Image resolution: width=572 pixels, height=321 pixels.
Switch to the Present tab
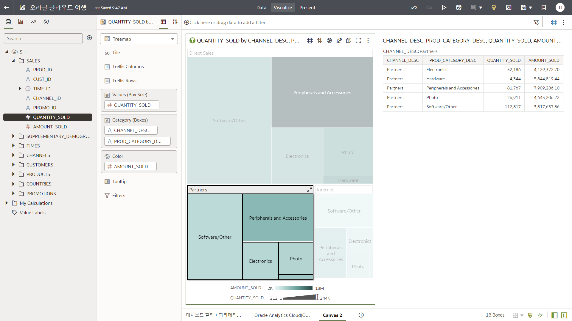tap(307, 7)
